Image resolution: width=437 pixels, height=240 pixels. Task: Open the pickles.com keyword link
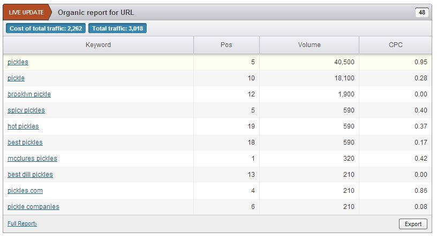point(25,191)
